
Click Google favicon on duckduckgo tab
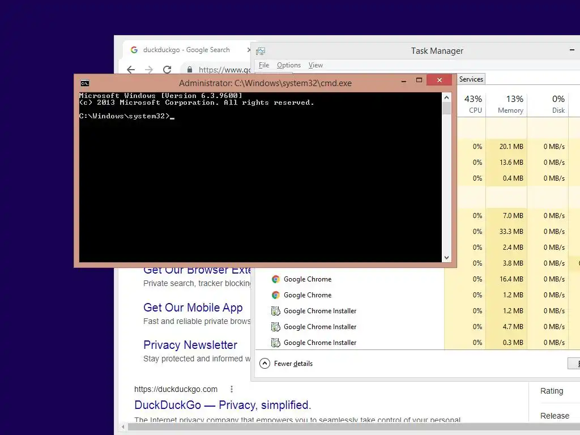[x=134, y=50]
